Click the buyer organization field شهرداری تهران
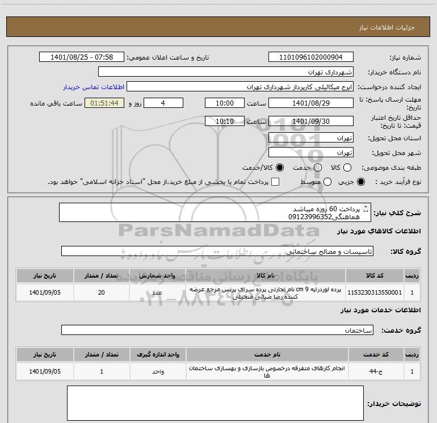The height and width of the screenshot is (423, 437). coord(226,72)
